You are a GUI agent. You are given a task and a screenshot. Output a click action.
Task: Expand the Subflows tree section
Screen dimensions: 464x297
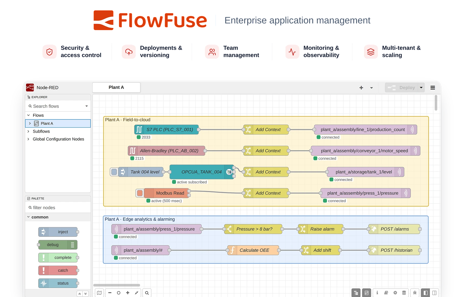[28, 131]
